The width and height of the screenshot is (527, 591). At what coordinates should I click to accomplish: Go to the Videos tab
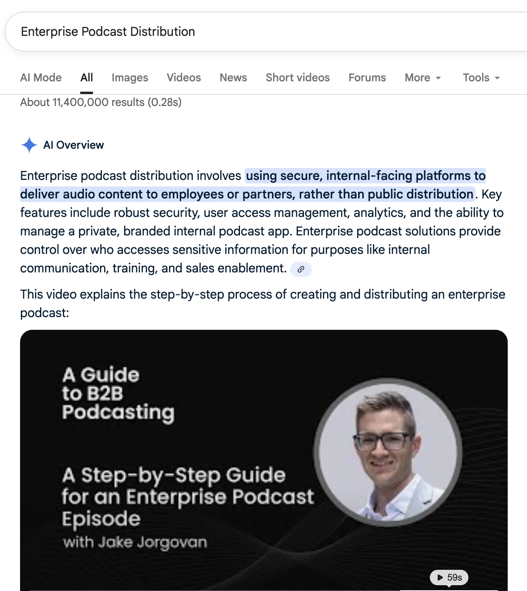pyautogui.click(x=184, y=77)
